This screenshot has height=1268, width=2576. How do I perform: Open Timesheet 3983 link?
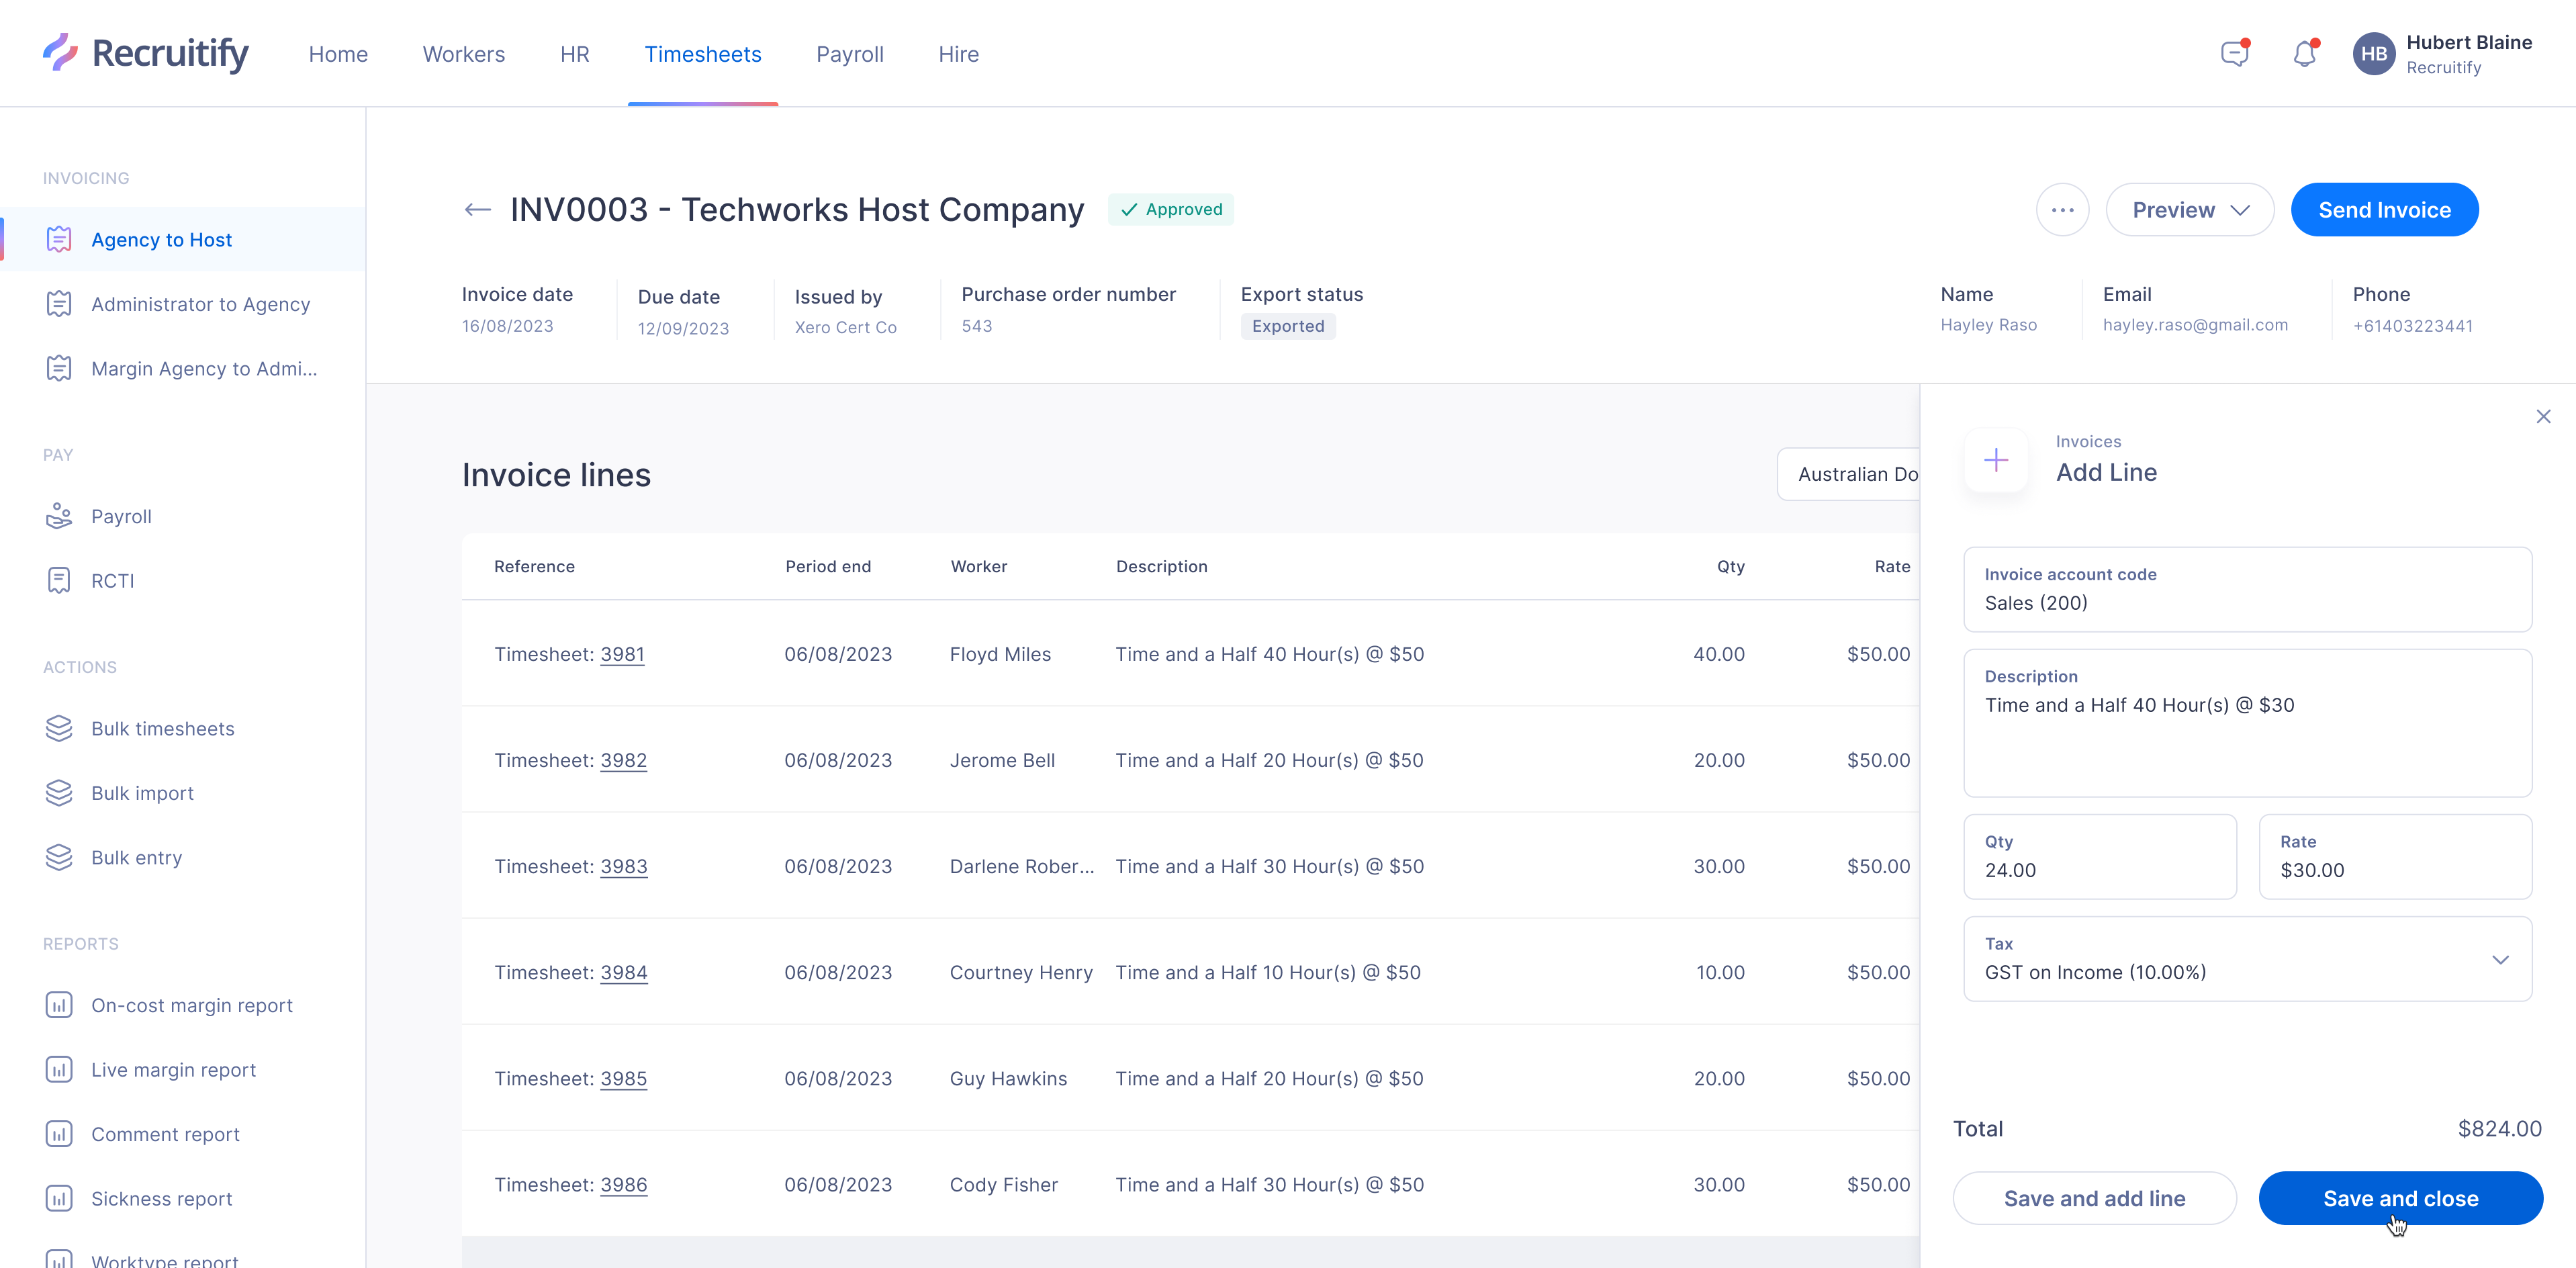click(623, 866)
